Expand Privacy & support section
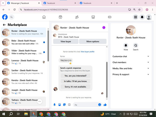156x117 pixels. coord(131,74)
